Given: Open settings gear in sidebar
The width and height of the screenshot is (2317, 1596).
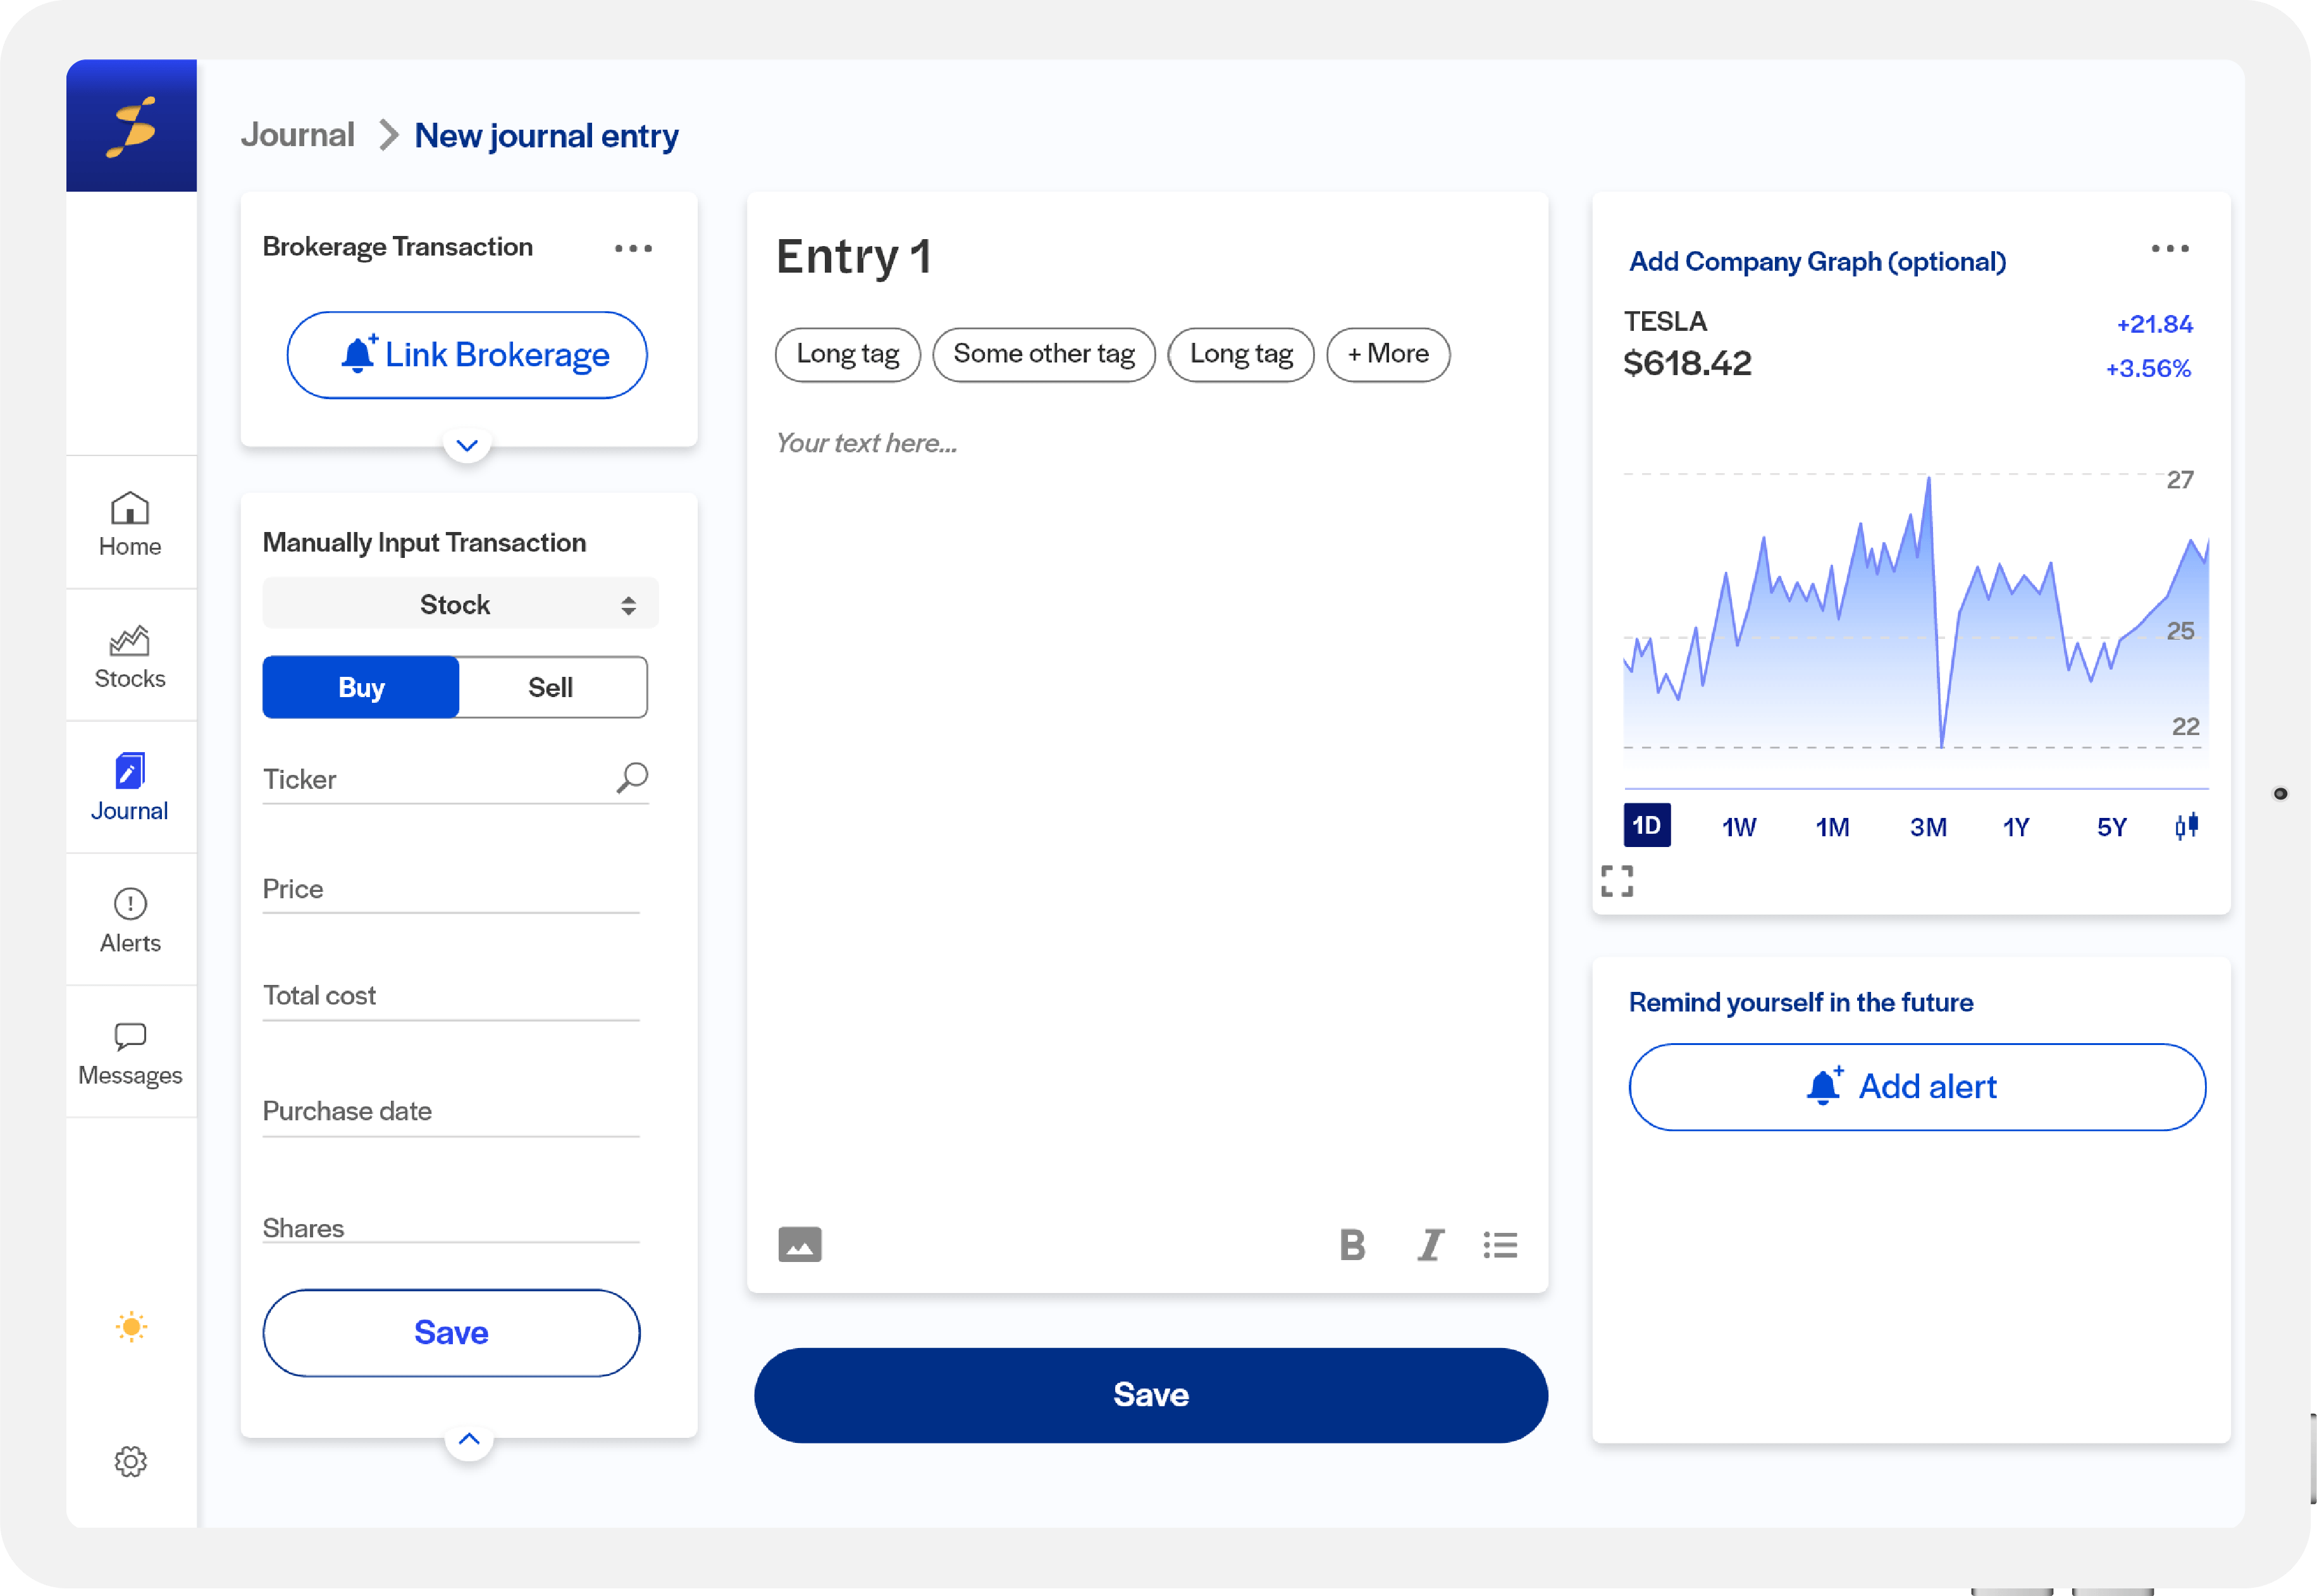Looking at the screenshot, I should 130,1461.
